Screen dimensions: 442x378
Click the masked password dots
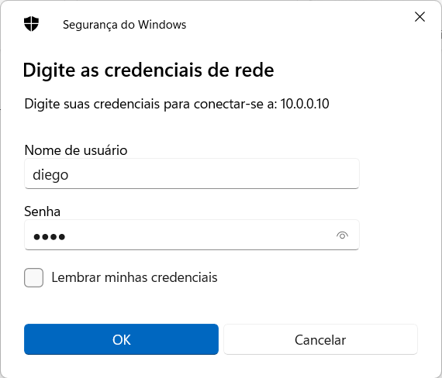(x=50, y=236)
